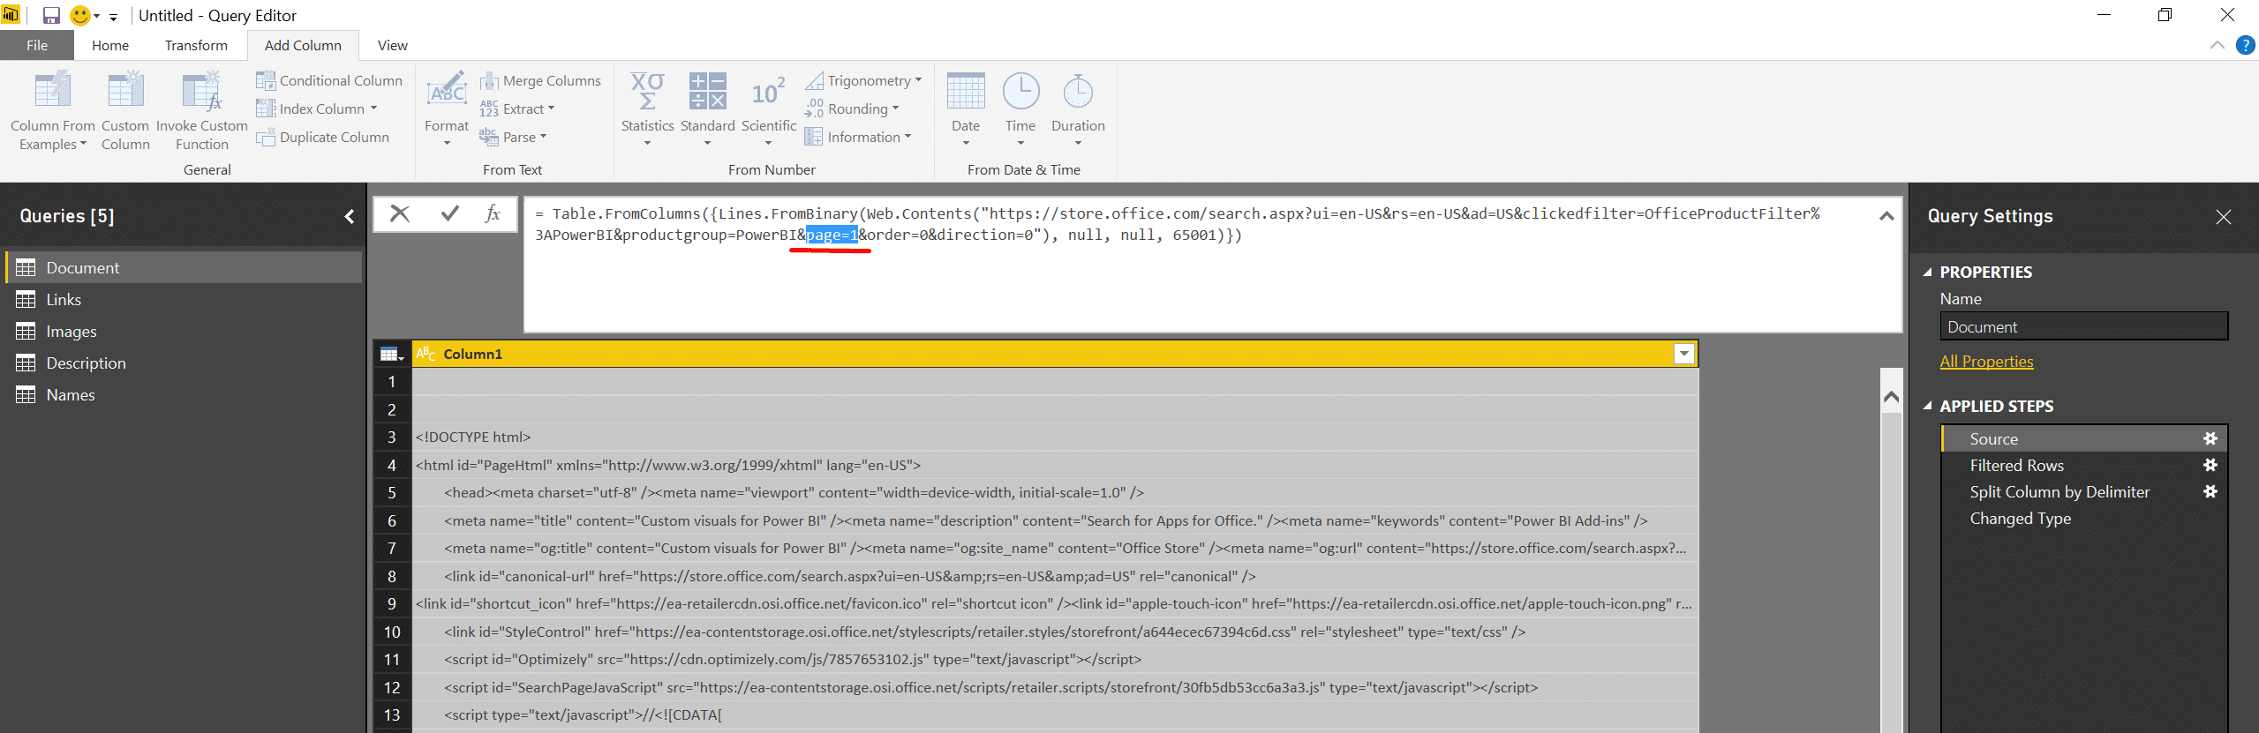Open settings gear for Filtered Rows step
This screenshot has height=733, width=2259.
[x=2210, y=465]
